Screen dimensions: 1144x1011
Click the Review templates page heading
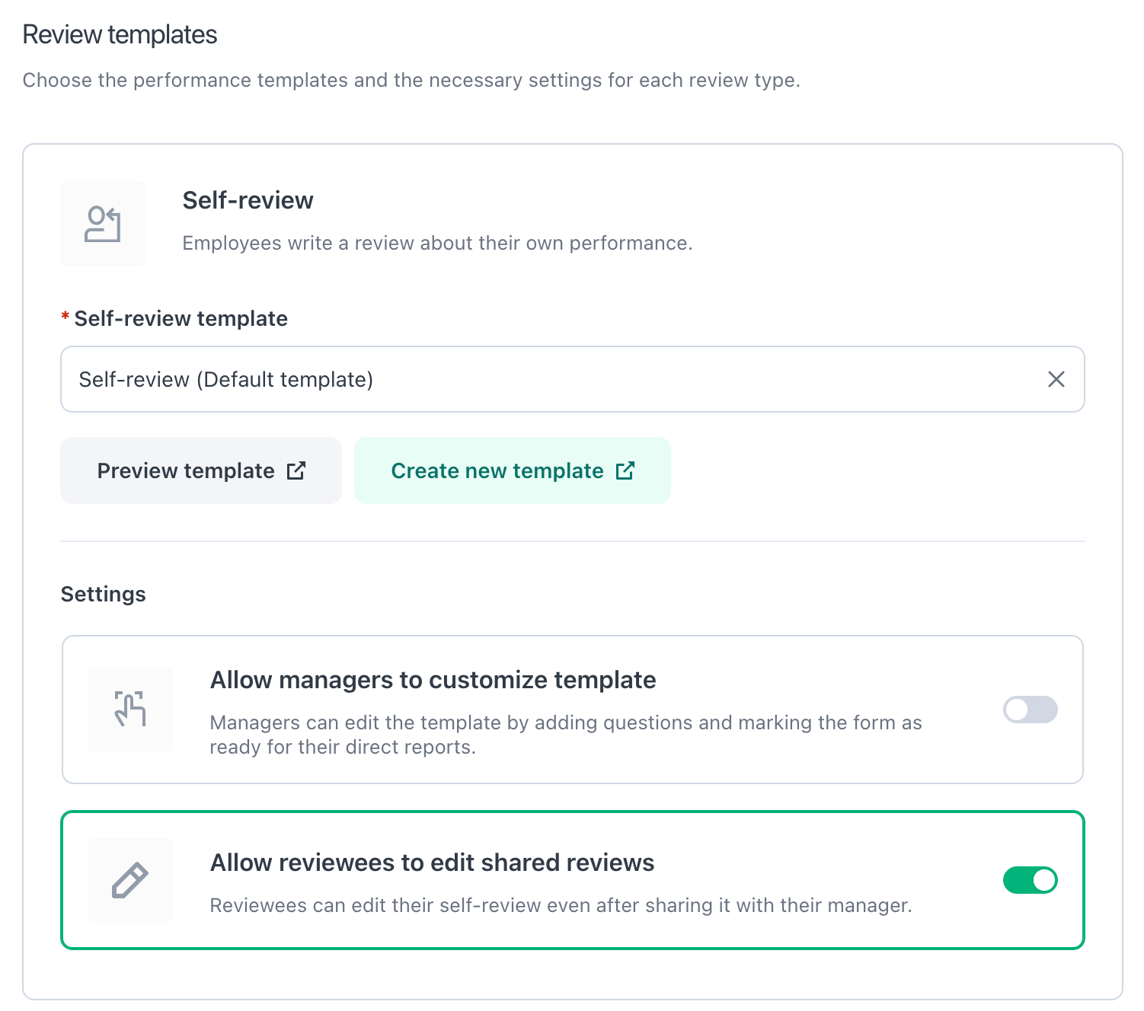click(120, 35)
